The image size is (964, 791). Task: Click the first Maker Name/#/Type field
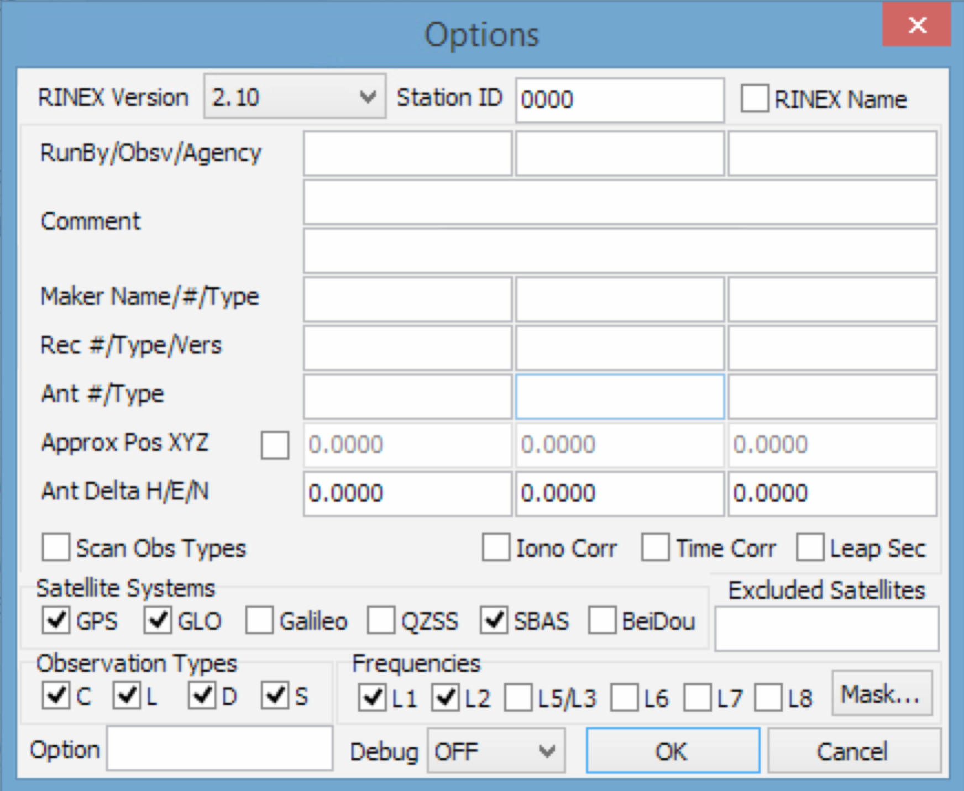407,299
